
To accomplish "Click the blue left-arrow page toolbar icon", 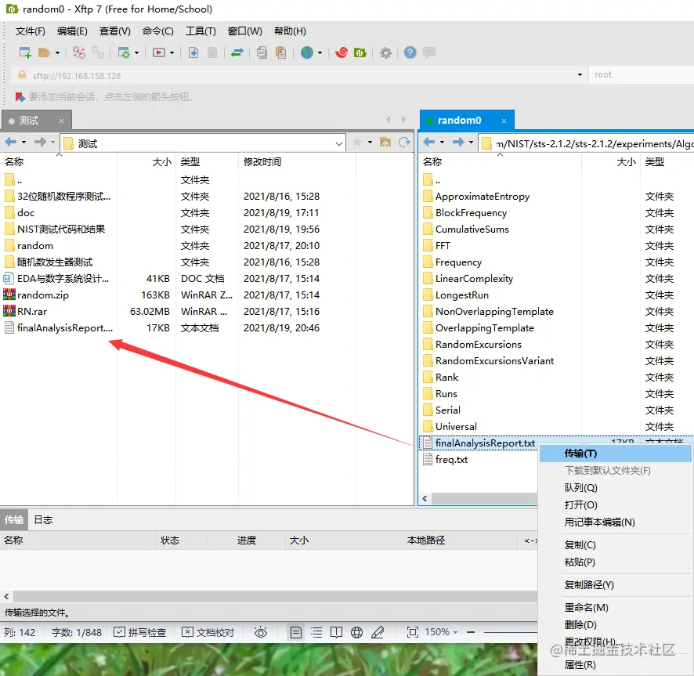I will click(x=193, y=52).
